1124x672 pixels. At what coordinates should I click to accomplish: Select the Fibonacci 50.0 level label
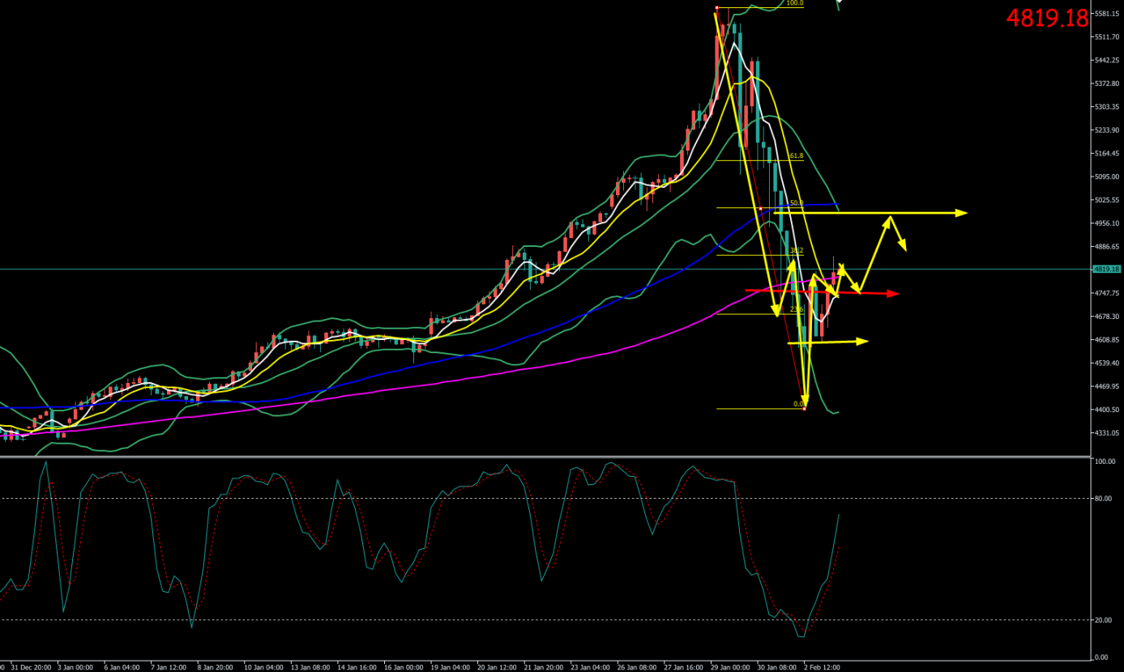(x=796, y=203)
